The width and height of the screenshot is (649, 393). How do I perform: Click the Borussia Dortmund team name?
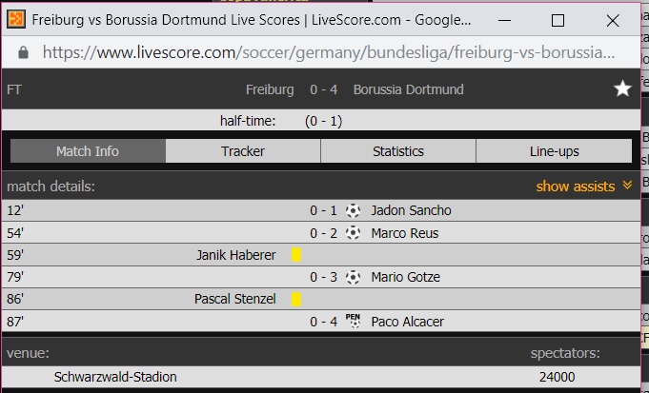(x=408, y=89)
